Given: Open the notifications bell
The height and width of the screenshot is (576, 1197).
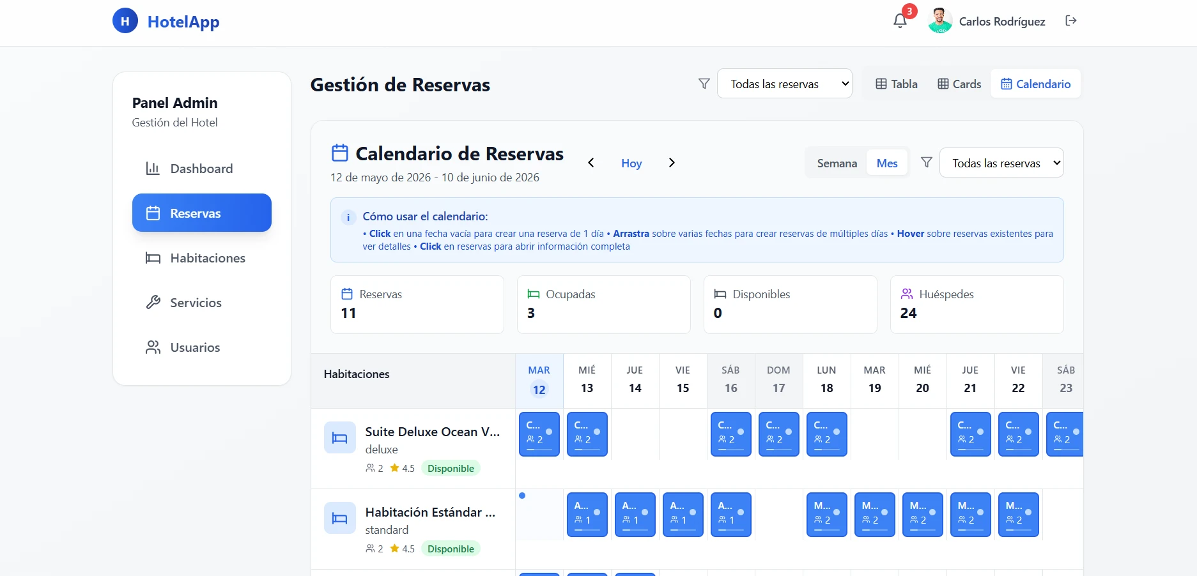Looking at the screenshot, I should 900,21.
